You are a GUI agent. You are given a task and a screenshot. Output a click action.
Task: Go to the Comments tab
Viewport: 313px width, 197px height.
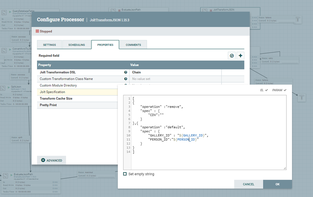(133, 45)
